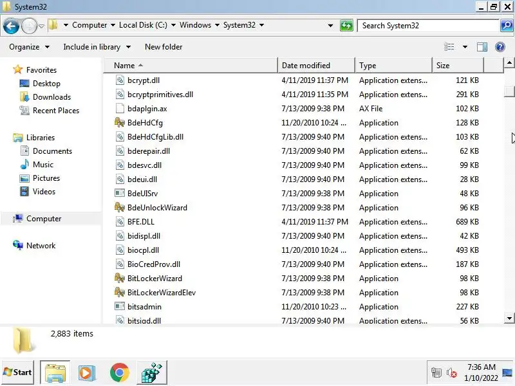Image resolution: width=515 pixels, height=386 pixels.
Task: Click the refresh icon beside address bar
Action: [346, 26]
